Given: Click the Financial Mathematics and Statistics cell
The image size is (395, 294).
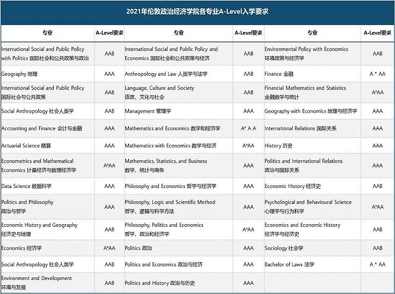Looking at the screenshot, I should coord(306,92).
